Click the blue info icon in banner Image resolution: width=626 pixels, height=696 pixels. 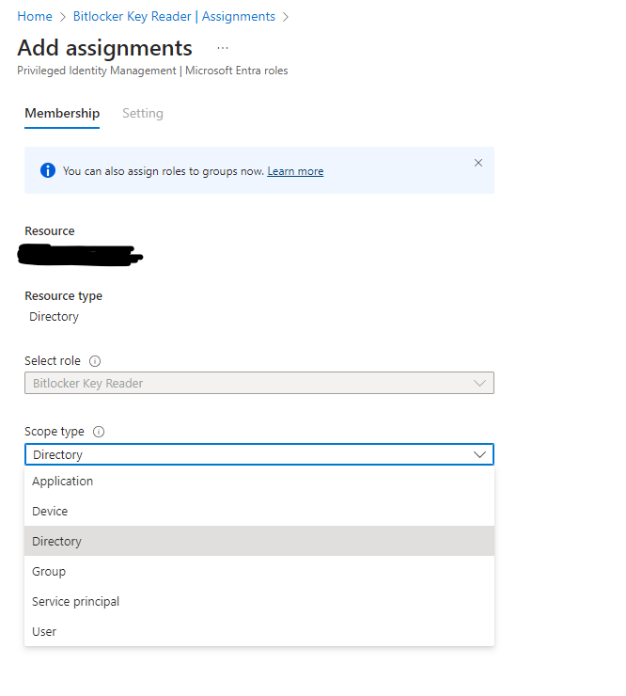48,170
